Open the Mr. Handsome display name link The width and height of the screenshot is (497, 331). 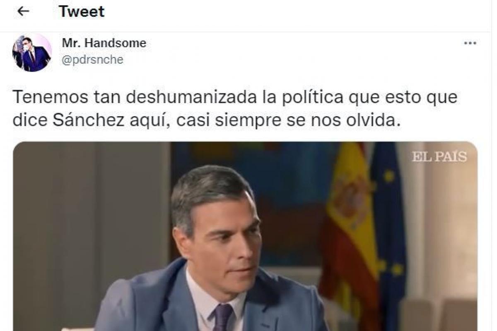pos(104,43)
